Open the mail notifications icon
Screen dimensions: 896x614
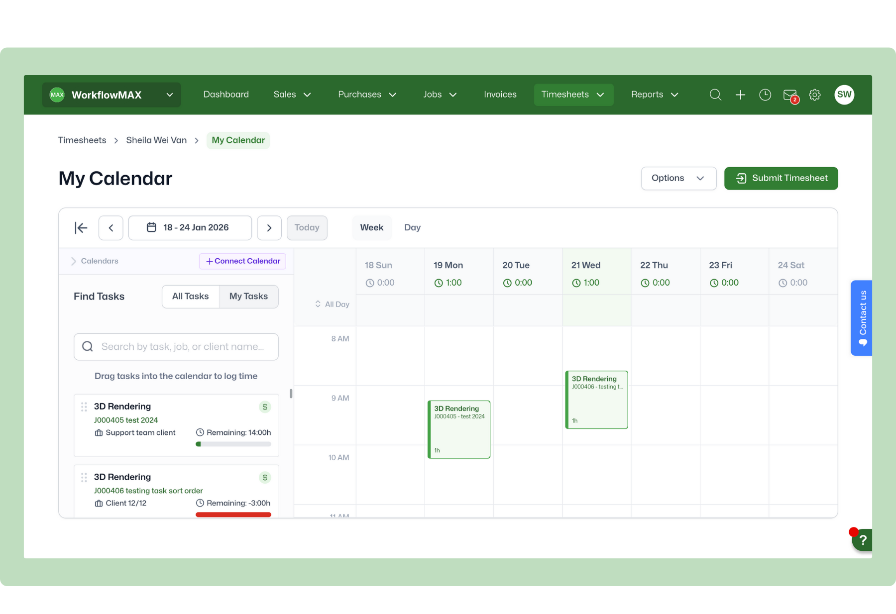(790, 95)
